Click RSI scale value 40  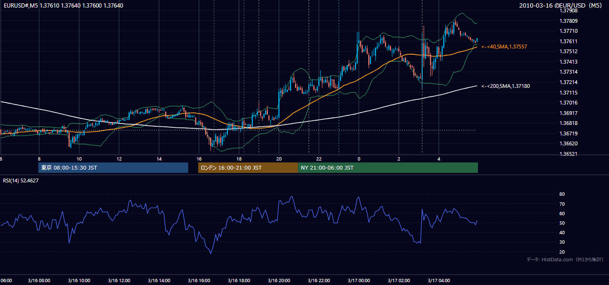click(x=562, y=232)
